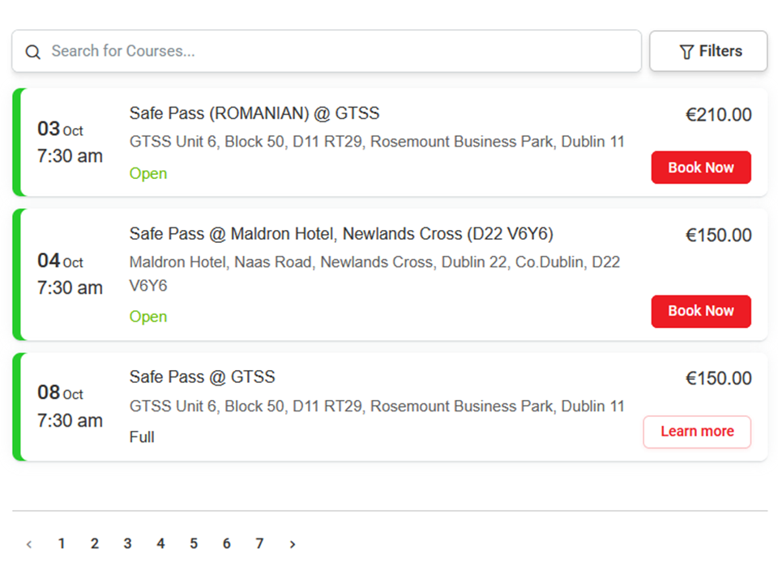Go to last page 7
This screenshot has height=583, width=778.
[259, 544]
